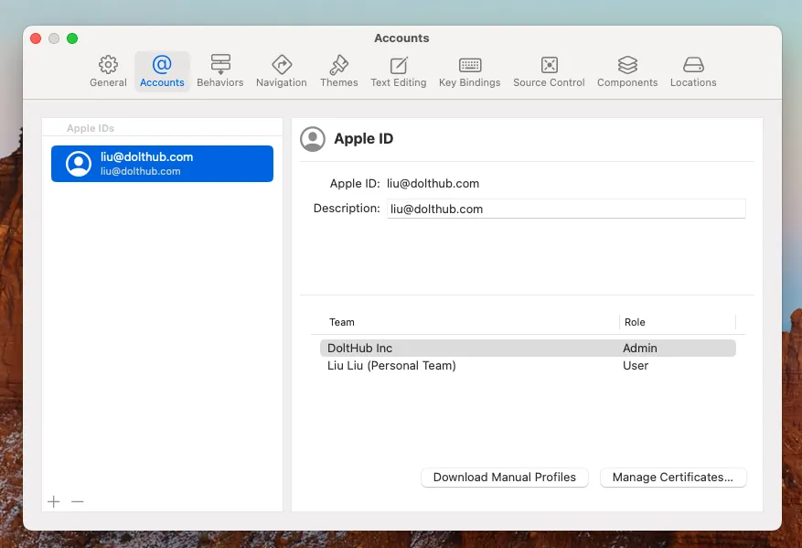Viewport: 802px width, 548px height.
Task: Click inside the Description text field
Action: coord(565,209)
